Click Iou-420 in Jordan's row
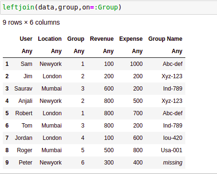The height and width of the screenshot is (174, 217). [x=173, y=138]
